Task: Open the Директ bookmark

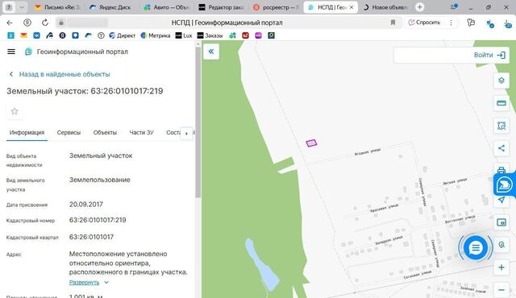Action: point(122,35)
